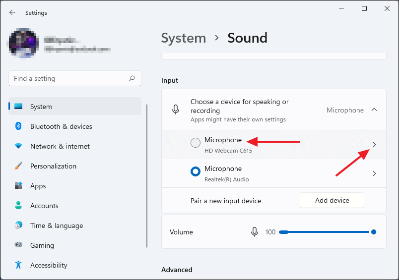Open the Accounts settings page
This screenshot has width=399, height=280.
click(44, 206)
